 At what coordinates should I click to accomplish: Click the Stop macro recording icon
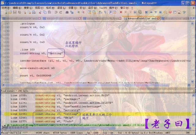(x=126, y=12)
